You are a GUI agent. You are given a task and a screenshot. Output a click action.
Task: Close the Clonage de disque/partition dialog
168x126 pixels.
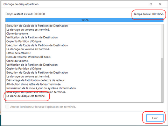click(x=160, y=4)
